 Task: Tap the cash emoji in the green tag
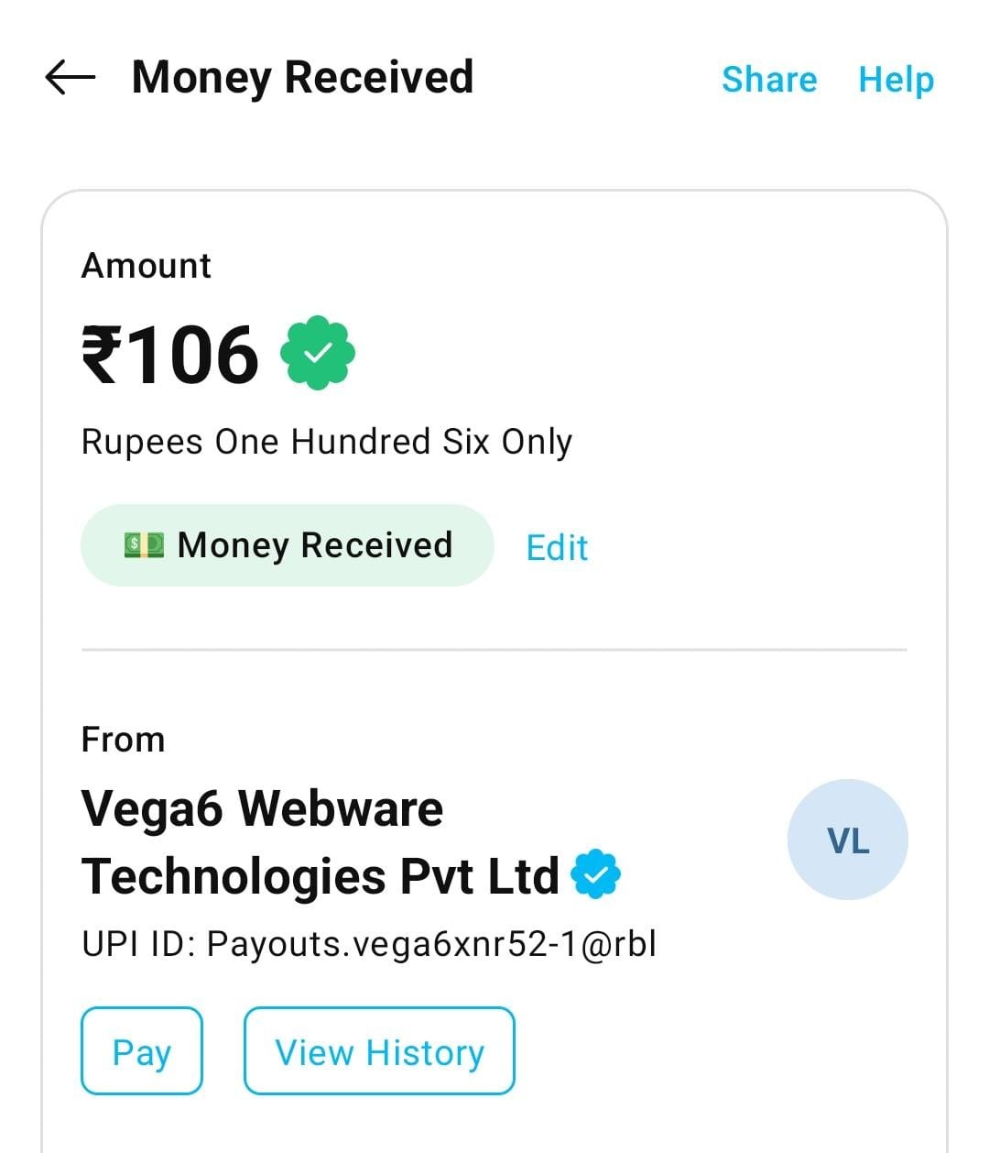click(x=144, y=545)
